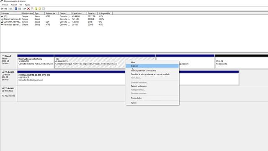Image resolution: width=268 pixels, height=151 pixels.
Task: Click the action pane icon right of Help
Action: [20, 8]
